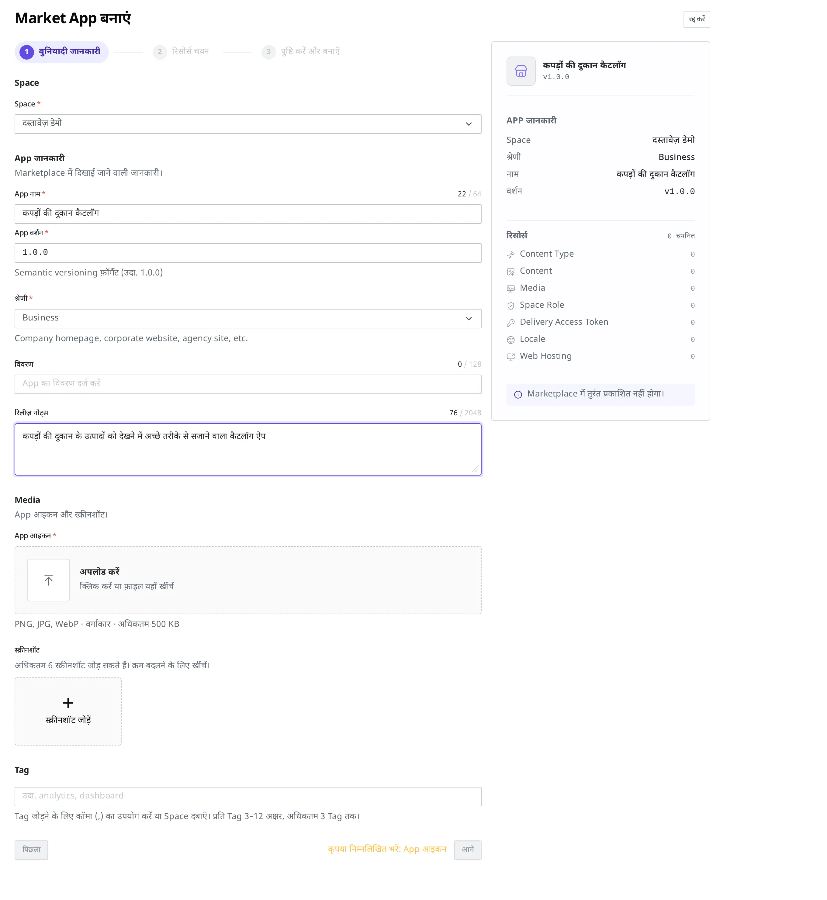Click inside the रिलीज़ नोट्स textarea
The image size is (827, 900).
pyautogui.click(x=248, y=449)
